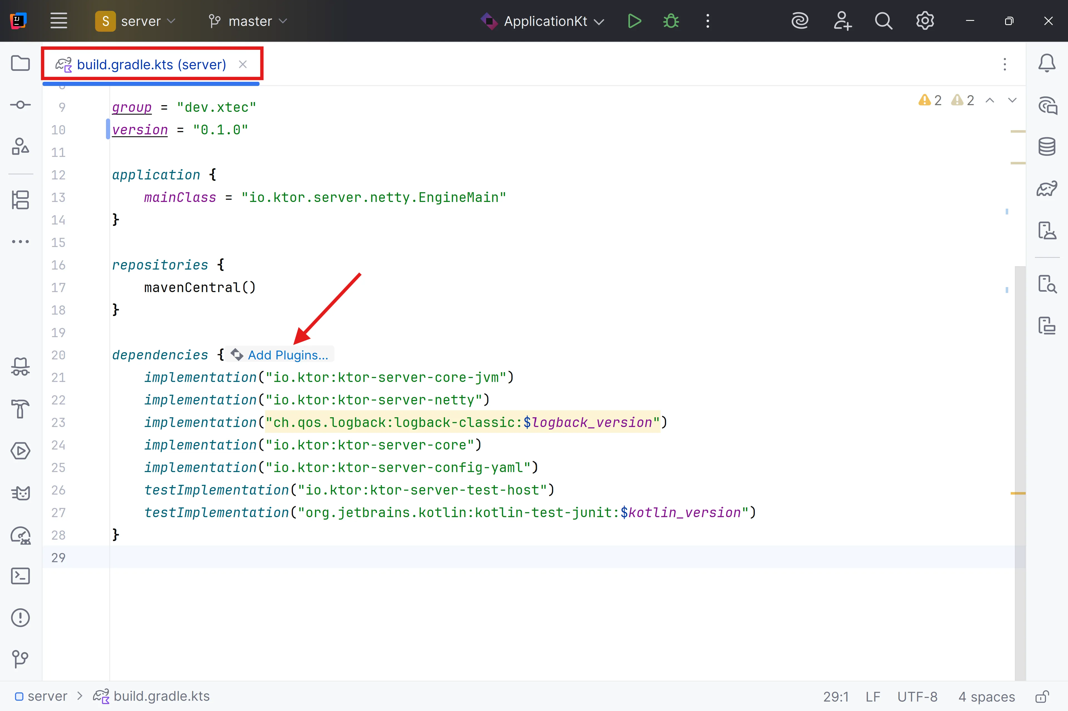This screenshot has width=1068, height=711.
Task: Open the Problems tool window
Action: click(x=20, y=618)
